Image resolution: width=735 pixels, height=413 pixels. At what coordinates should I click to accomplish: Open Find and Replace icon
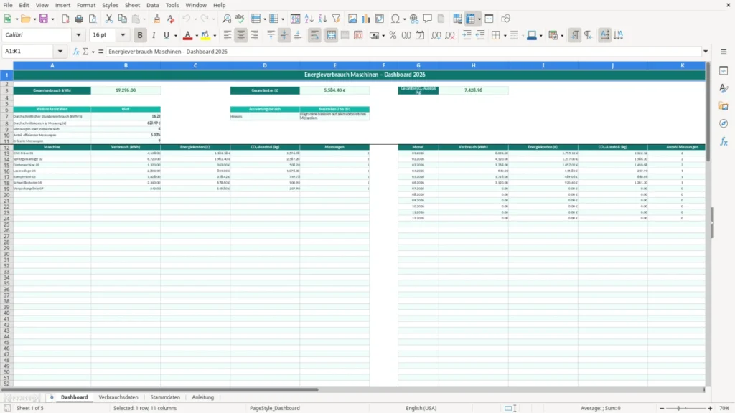click(x=226, y=19)
